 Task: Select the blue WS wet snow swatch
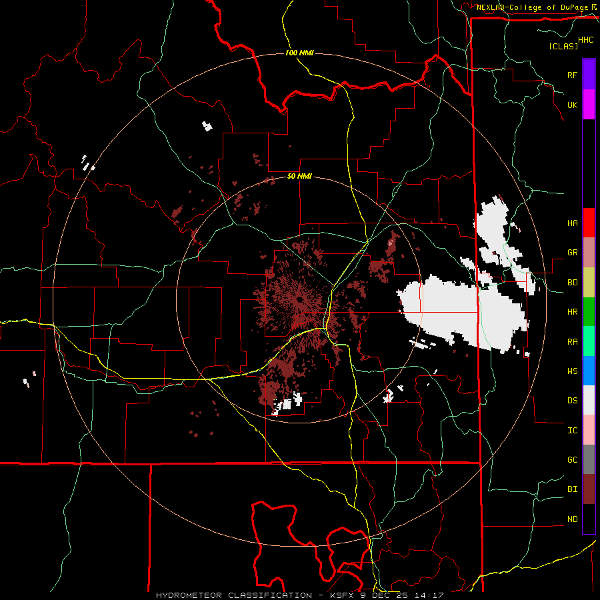tap(589, 371)
